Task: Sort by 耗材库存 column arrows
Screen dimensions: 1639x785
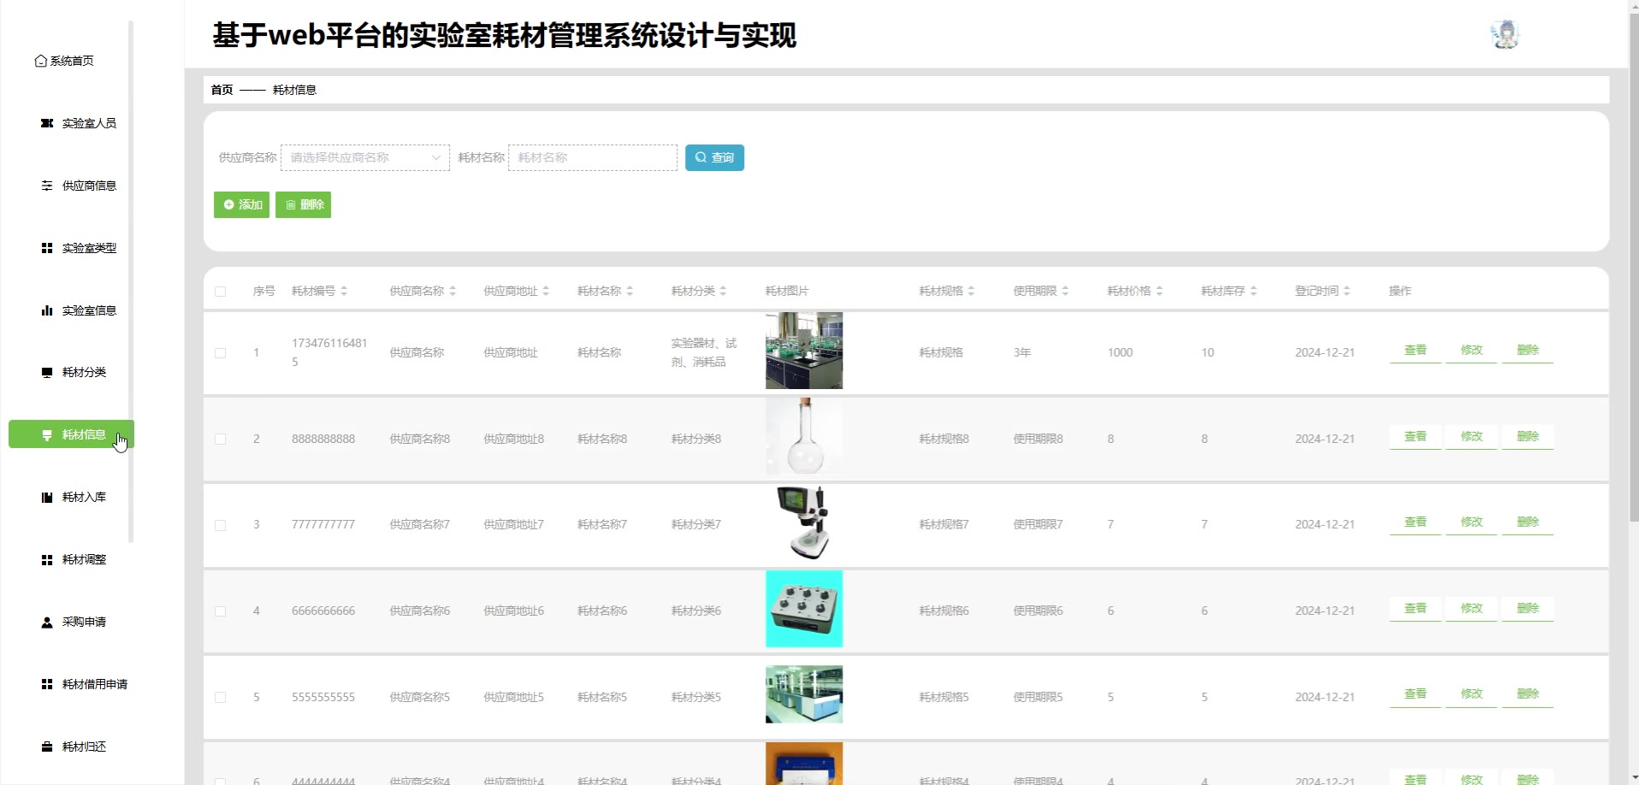Action: [1253, 291]
